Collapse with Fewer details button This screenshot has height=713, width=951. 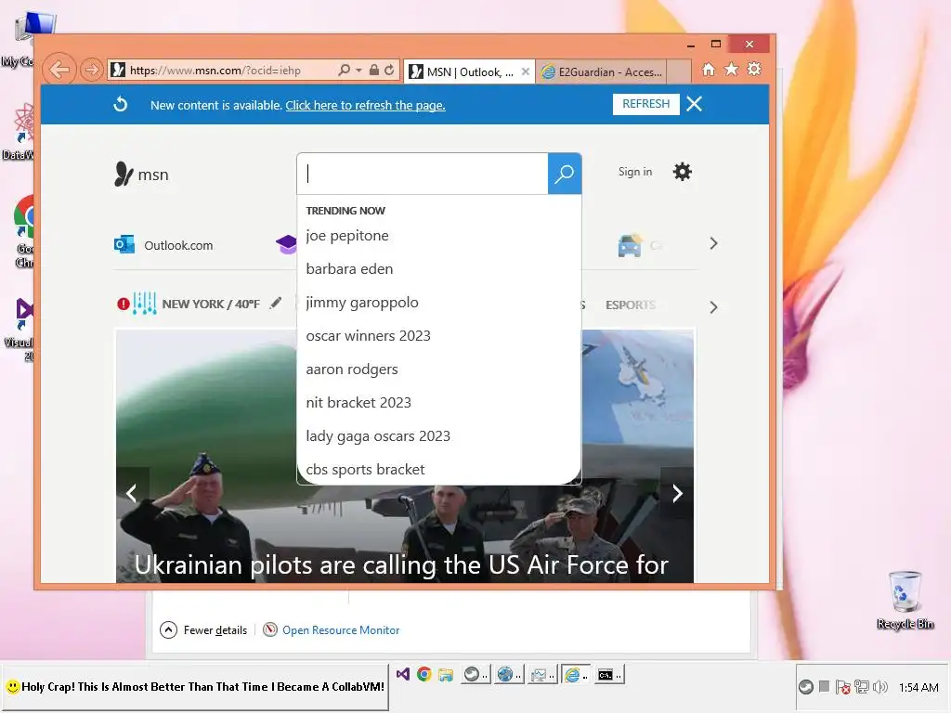[x=203, y=630]
